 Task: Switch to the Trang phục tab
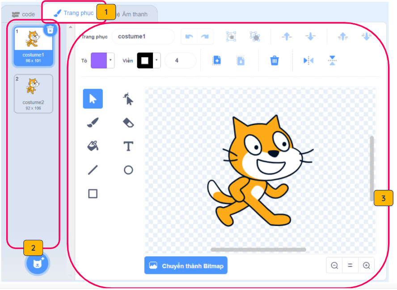[x=74, y=13]
